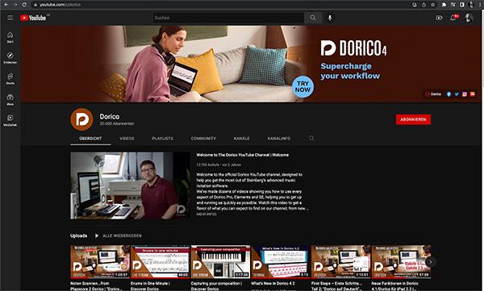Click the Facebook icon on banner
The image size is (484, 291).
[449, 94]
